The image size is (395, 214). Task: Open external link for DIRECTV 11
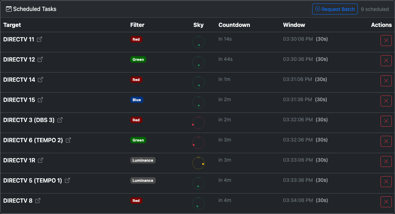[x=39, y=39]
